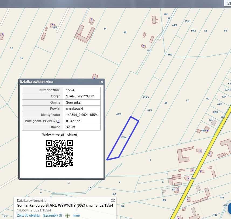This screenshot has height=219, width=231.
Task: Click parcel label 44 on the map
Action: coord(105,29)
